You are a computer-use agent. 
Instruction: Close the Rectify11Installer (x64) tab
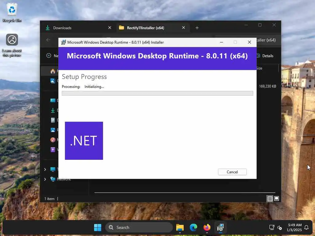click(x=183, y=27)
